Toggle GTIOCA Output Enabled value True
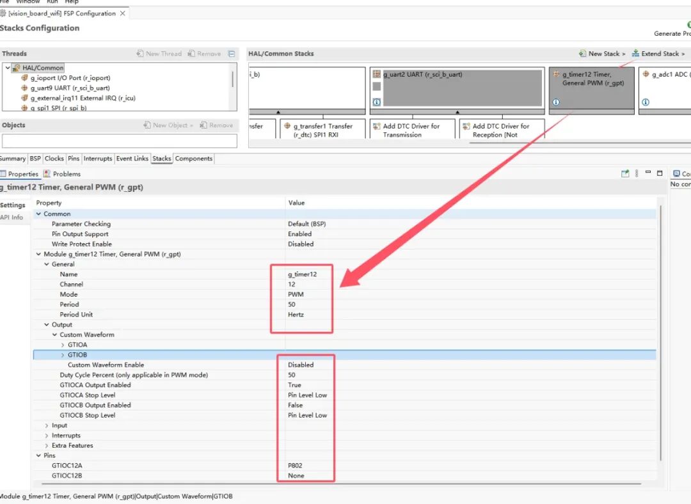This screenshot has height=504, width=691. click(294, 385)
